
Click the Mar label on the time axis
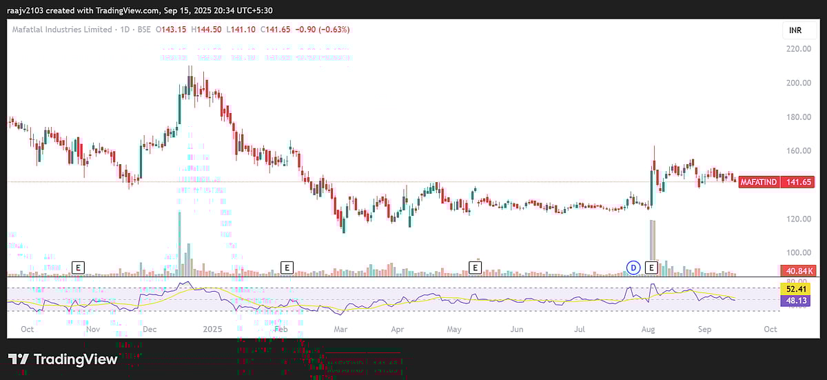coord(340,329)
